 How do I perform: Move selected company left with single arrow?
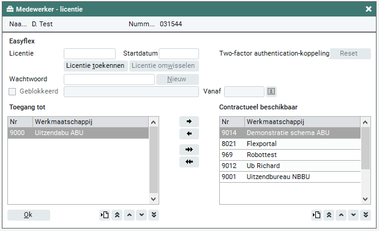click(x=189, y=134)
